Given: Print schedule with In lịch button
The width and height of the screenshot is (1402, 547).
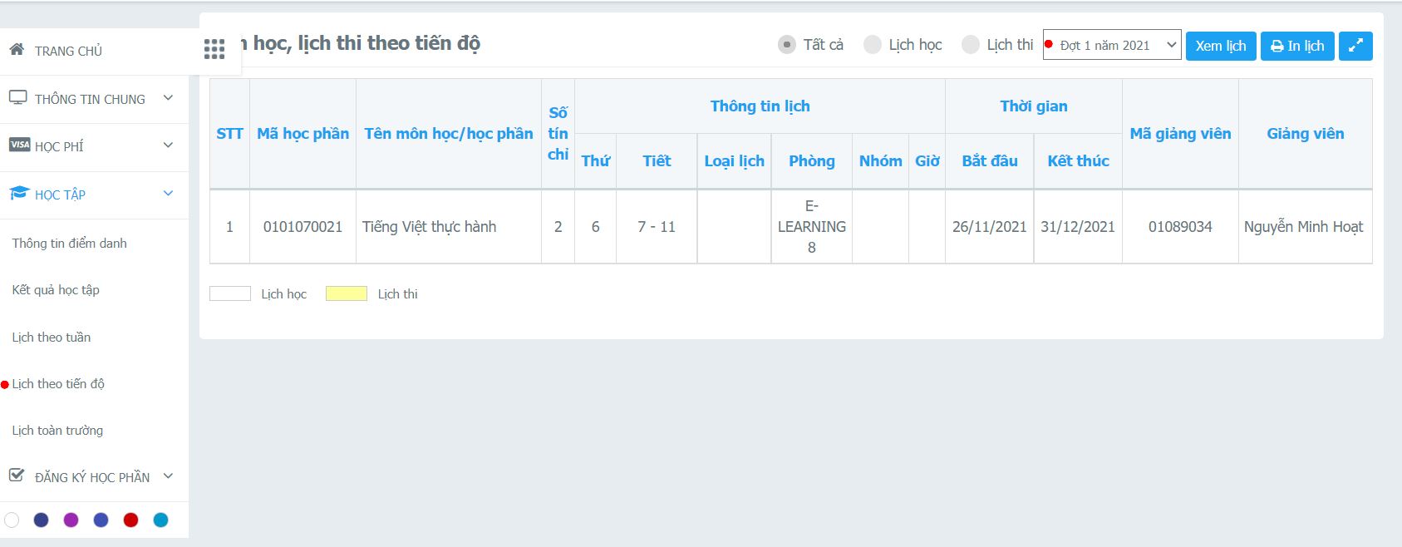Looking at the screenshot, I should 1296,46.
